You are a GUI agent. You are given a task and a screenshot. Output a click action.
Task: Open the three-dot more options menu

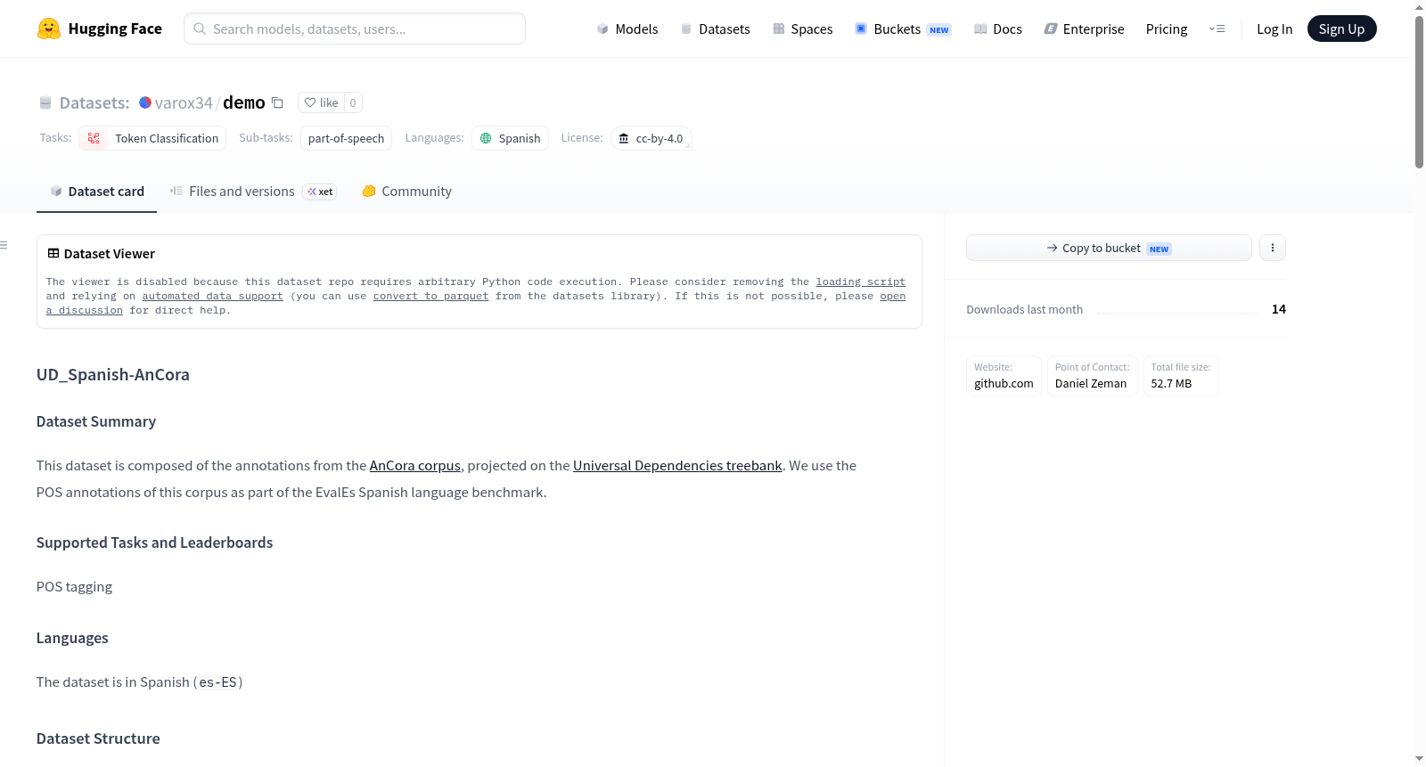(x=1273, y=248)
